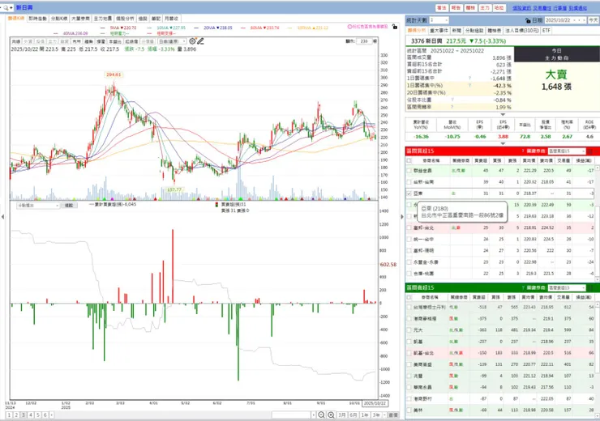Screen dimensions: 600x421
Task: Click the input box beside the zoom icons
Action: (x=291, y=415)
